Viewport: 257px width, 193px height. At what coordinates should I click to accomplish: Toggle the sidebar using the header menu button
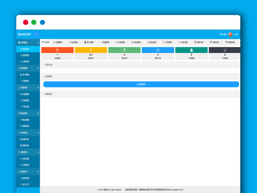point(36,34)
